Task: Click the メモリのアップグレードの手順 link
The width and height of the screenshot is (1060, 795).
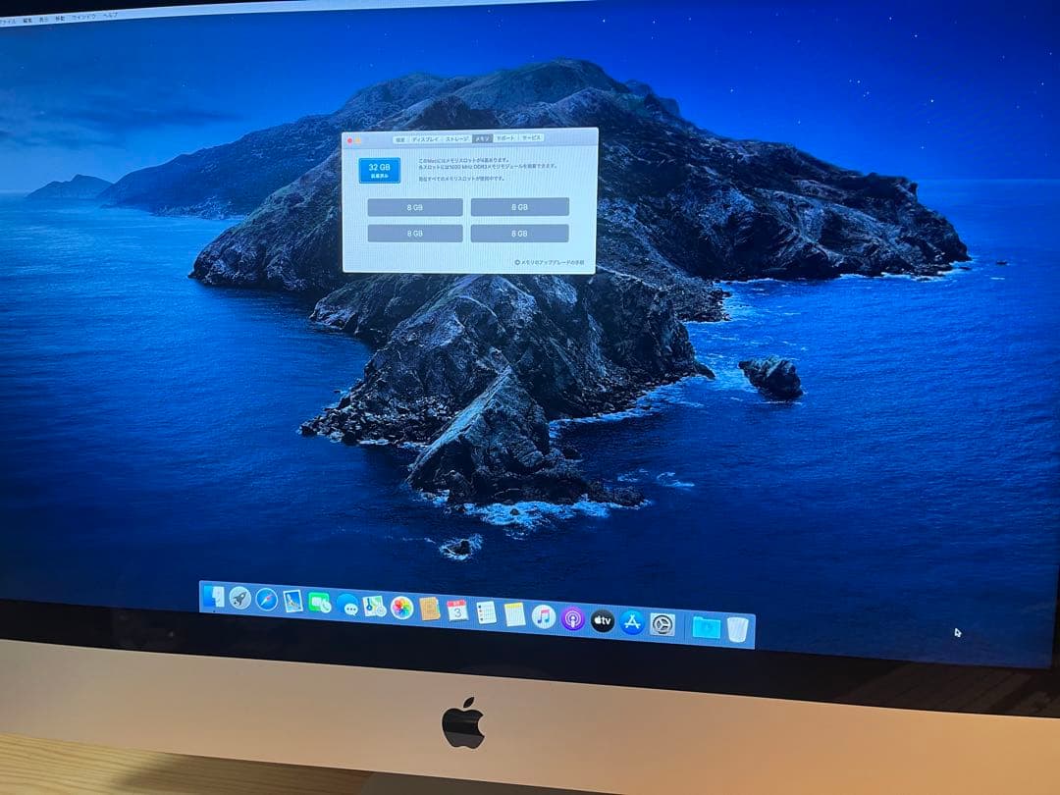Action: [549, 262]
